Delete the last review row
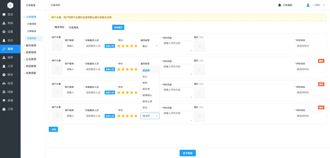This screenshot has width=330, height=158. [x=321, y=108]
